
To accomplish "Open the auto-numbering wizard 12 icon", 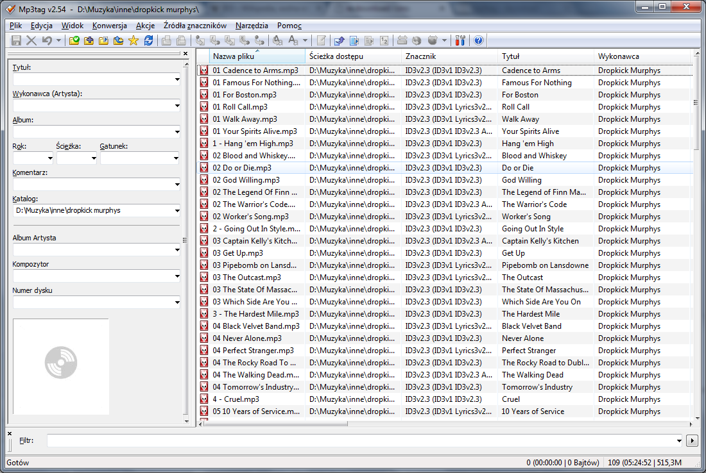I will 384,40.
